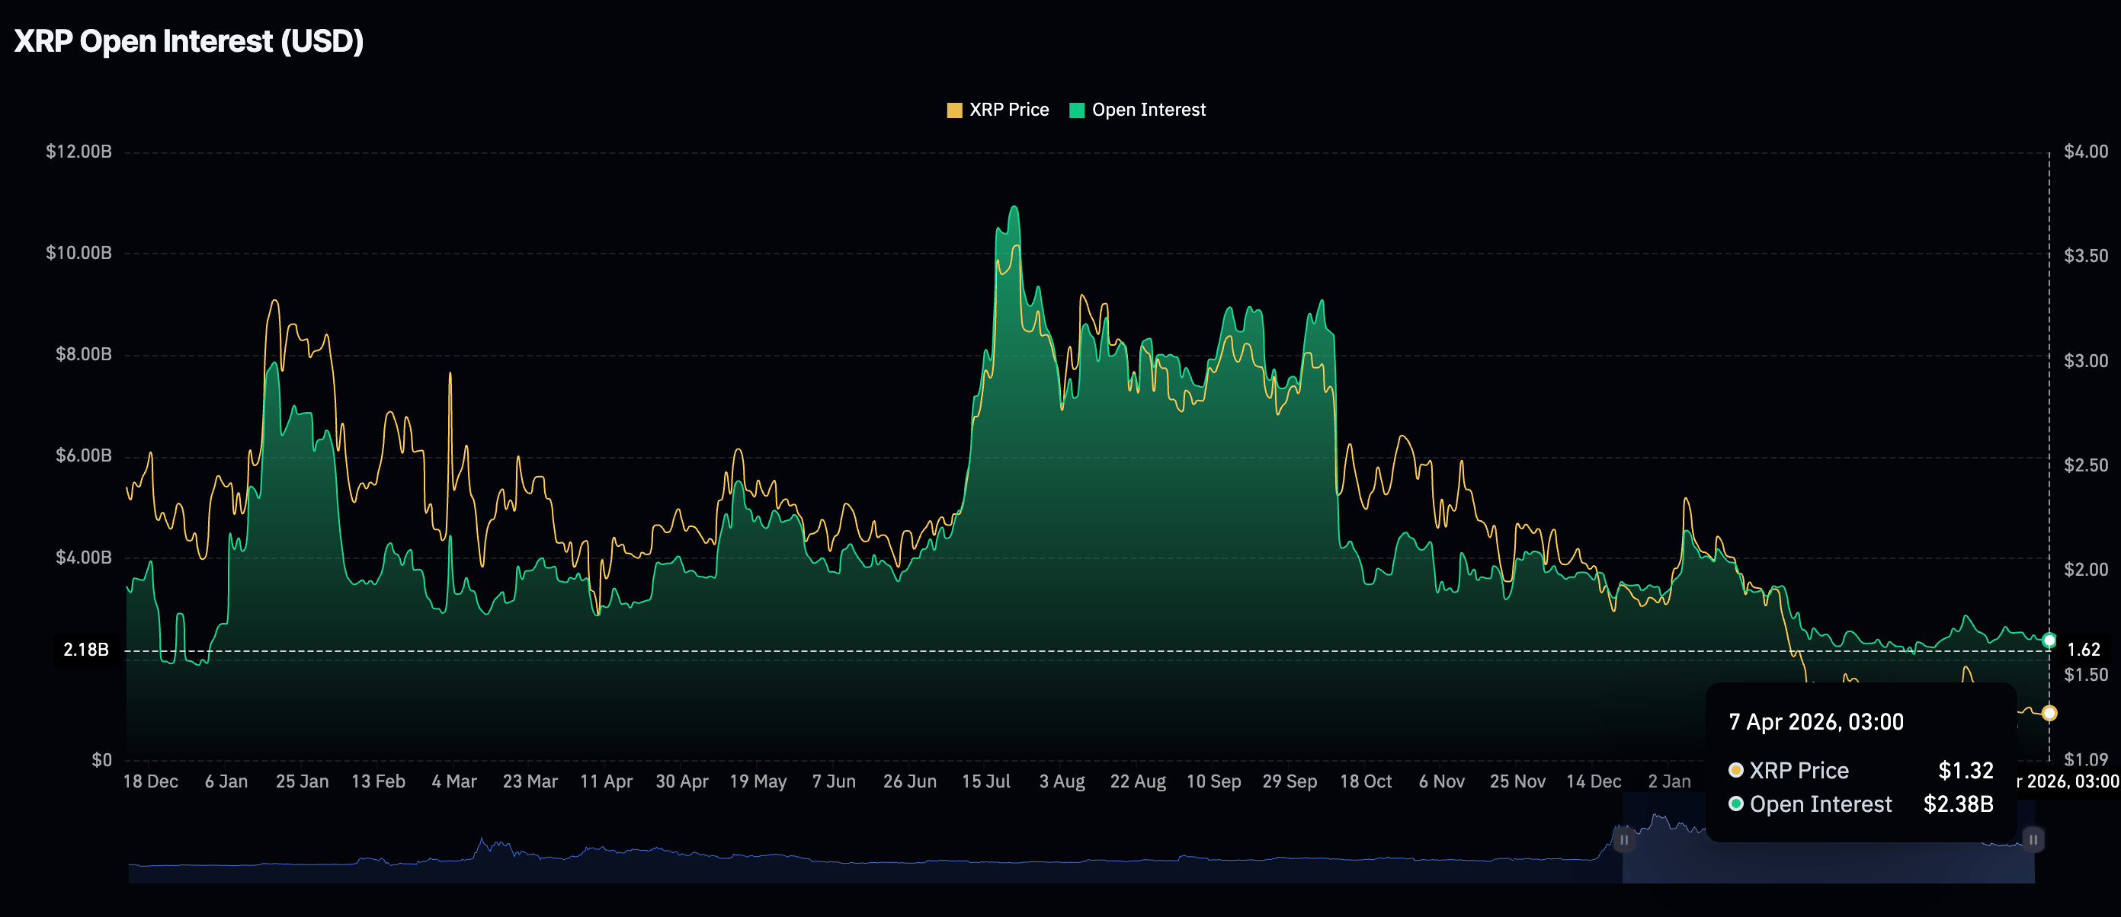
Task: Click the left range navigator handle
Action: (x=1623, y=840)
